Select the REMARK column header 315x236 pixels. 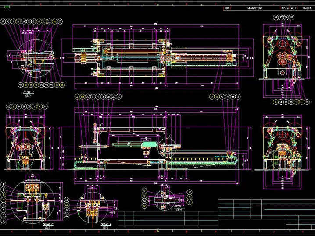pyautogui.click(x=307, y=8)
